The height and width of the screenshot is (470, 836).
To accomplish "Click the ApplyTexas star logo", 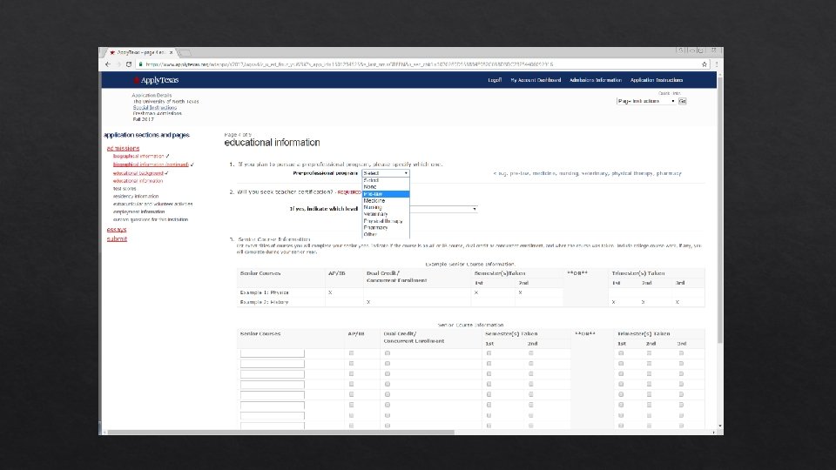I will 137,80.
